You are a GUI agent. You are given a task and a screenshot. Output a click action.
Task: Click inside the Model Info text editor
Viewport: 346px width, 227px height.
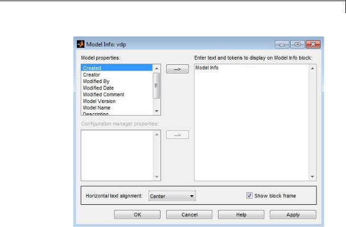point(252,122)
